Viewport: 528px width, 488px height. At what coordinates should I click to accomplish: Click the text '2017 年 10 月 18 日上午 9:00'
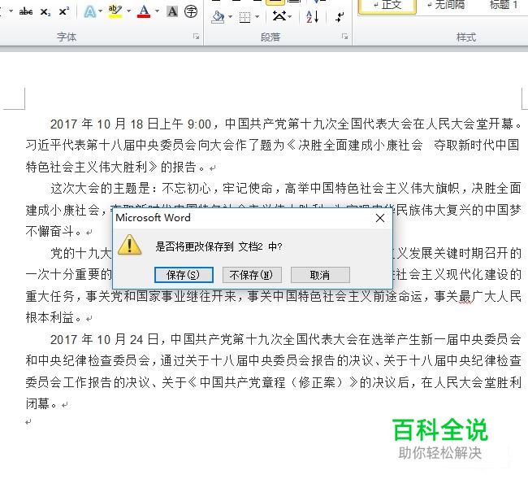pyautogui.click(x=131, y=124)
